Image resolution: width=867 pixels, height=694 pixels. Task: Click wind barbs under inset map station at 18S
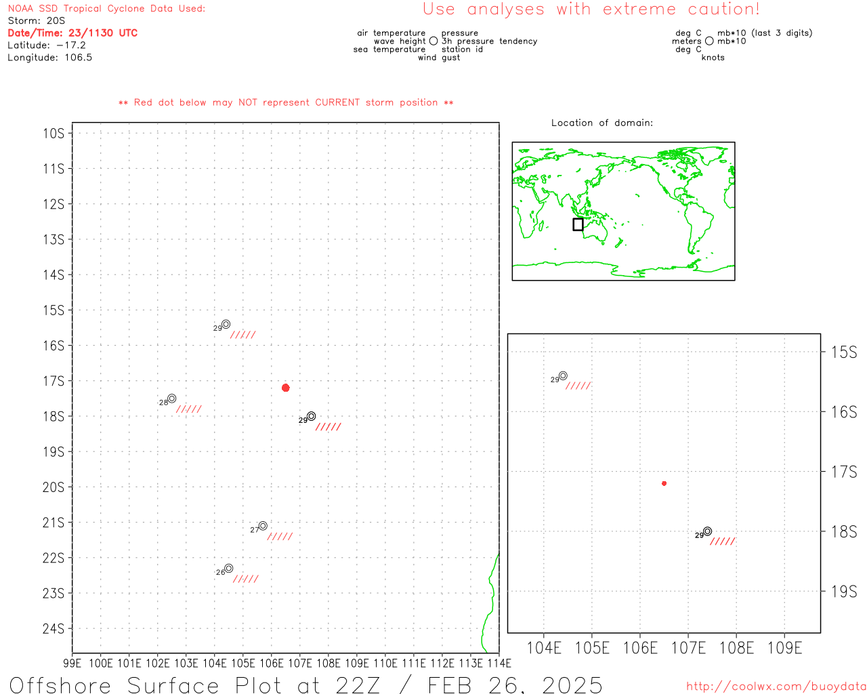723,542
